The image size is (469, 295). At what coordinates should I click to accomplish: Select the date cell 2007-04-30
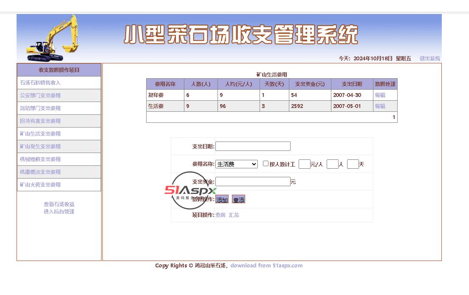coord(352,95)
